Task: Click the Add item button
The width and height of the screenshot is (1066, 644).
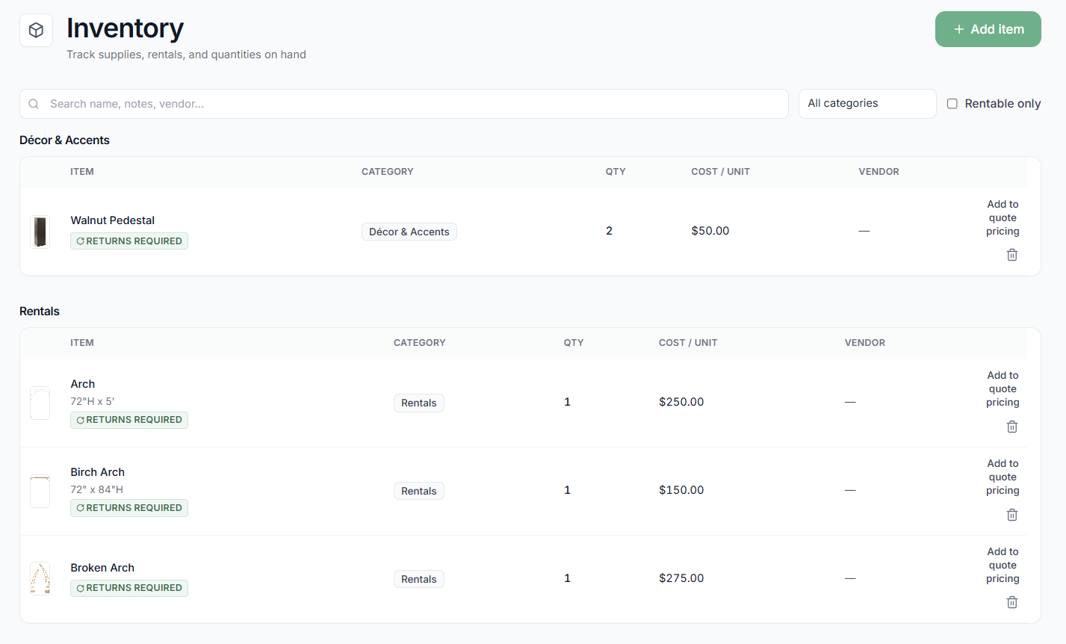Action: coord(988,29)
